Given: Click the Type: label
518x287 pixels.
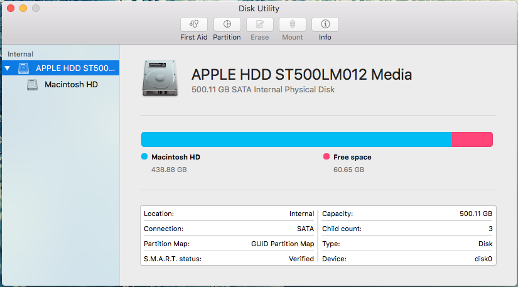Looking at the screenshot, I should (331, 244).
